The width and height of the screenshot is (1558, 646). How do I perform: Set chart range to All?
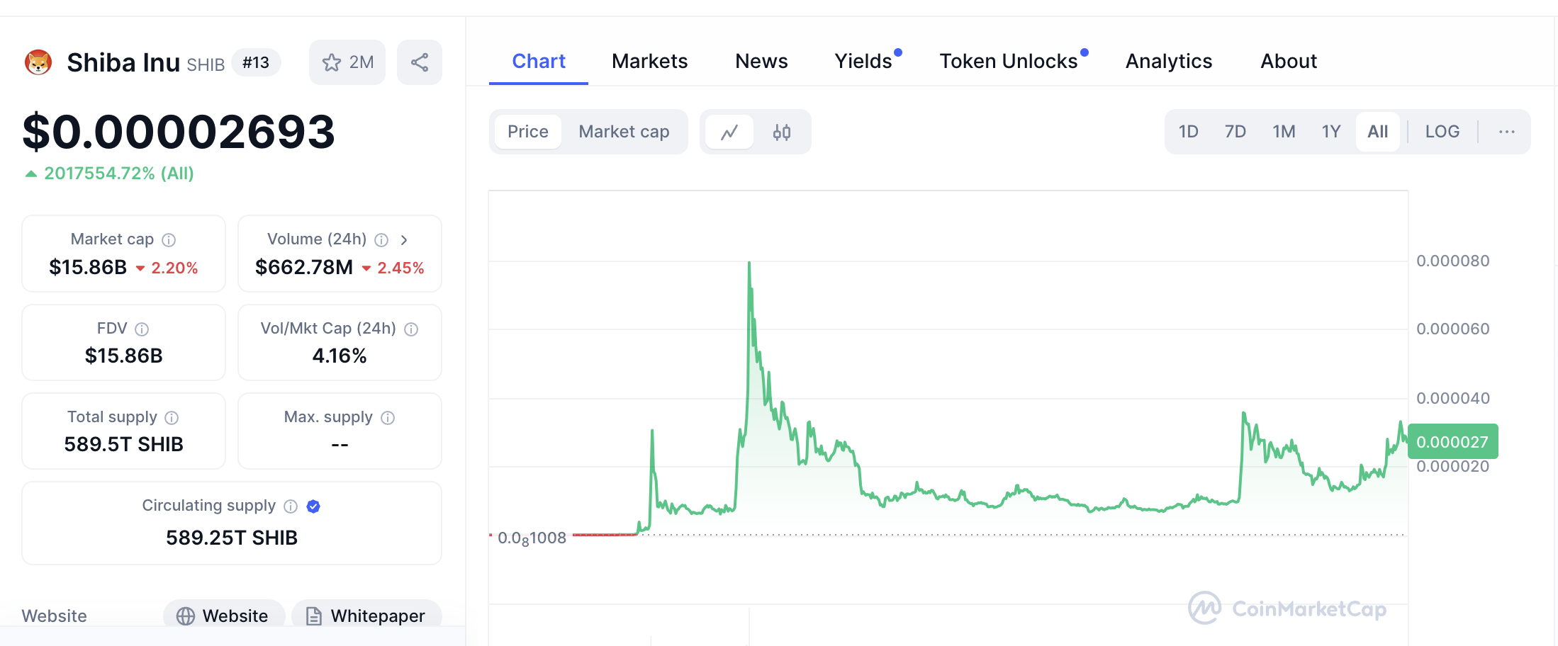coord(1378,132)
